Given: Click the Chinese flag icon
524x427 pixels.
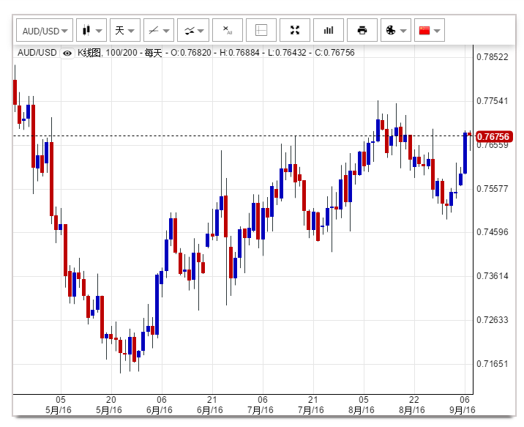Looking at the screenshot, I should [x=424, y=30].
